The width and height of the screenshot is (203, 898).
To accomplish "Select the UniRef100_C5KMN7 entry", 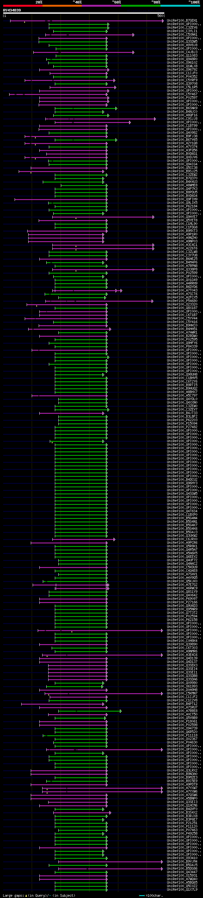I will (182, 693).
